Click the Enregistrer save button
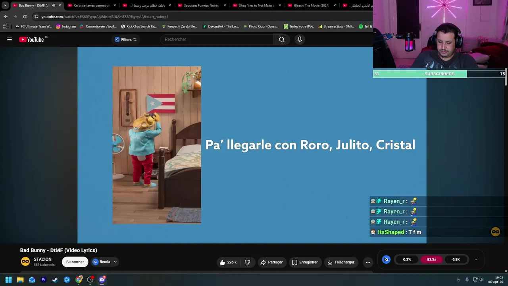This screenshot has height=286, width=508. pyautogui.click(x=305, y=262)
